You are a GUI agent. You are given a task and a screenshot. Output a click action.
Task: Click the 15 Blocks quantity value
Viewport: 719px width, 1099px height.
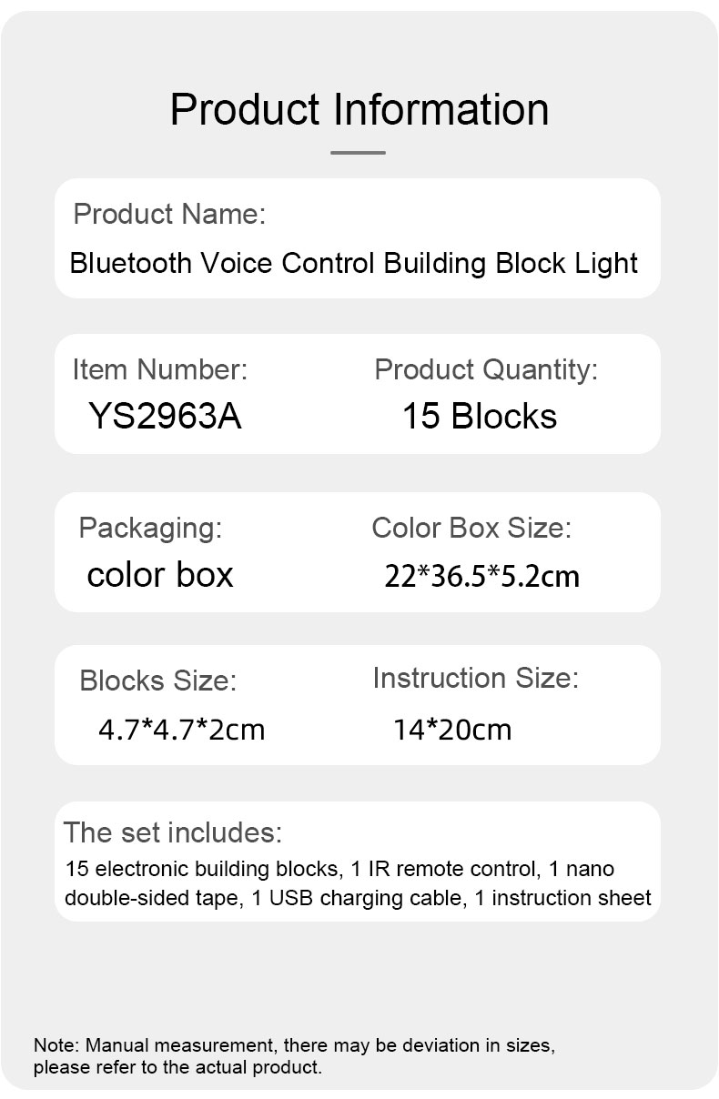tap(480, 416)
